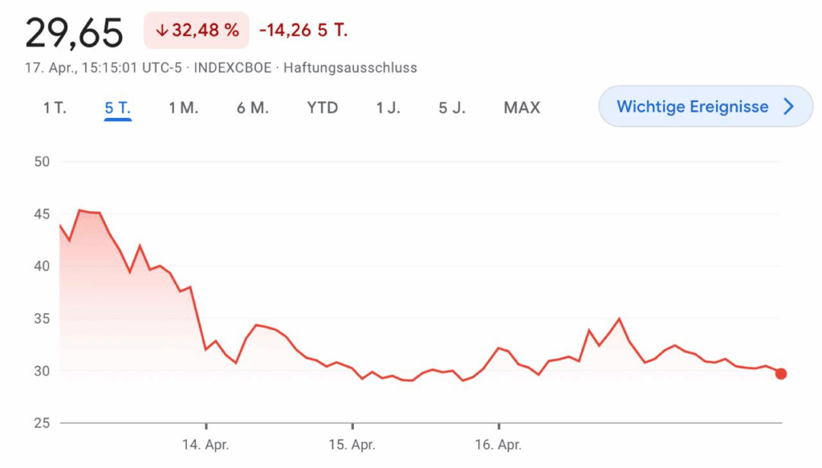Image resolution: width=822 pixels, height=468 pixels.
Task: Click the 50 label on the y-axis
Action: point(42,161)
